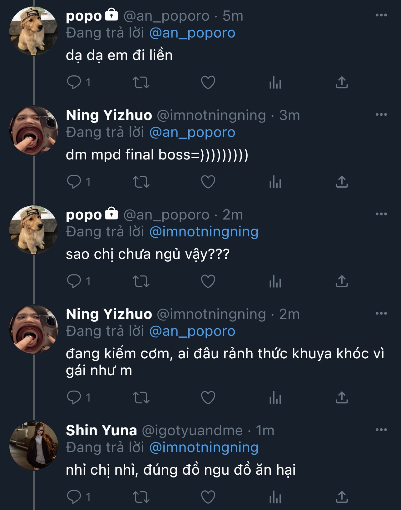Open more options menu on Shin Yuna's tweet
Screen dimensions: 401x510
pos(381,430)
